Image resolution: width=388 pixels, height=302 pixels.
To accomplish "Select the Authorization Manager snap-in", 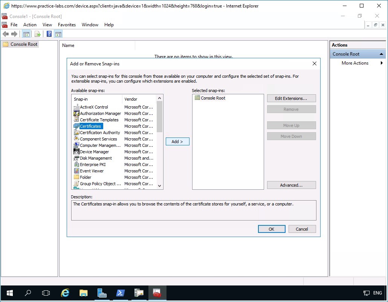I will click(100, 113).
